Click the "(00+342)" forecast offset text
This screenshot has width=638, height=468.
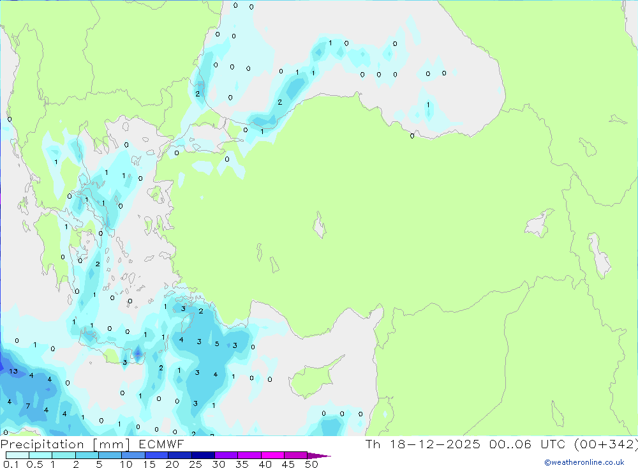606,444
